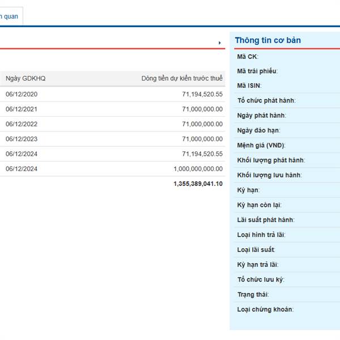Select the 06/12/2022 date cell
This screenshot has height=340, width=340.
(22, 124)
